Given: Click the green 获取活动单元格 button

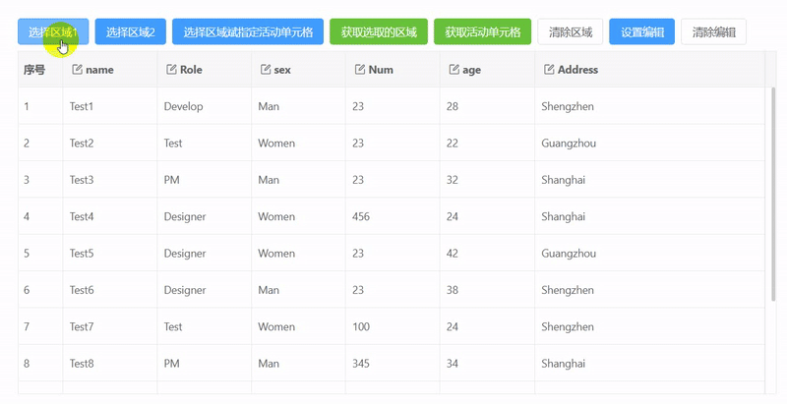Looking at the screenshot, I should pos(483,32).
